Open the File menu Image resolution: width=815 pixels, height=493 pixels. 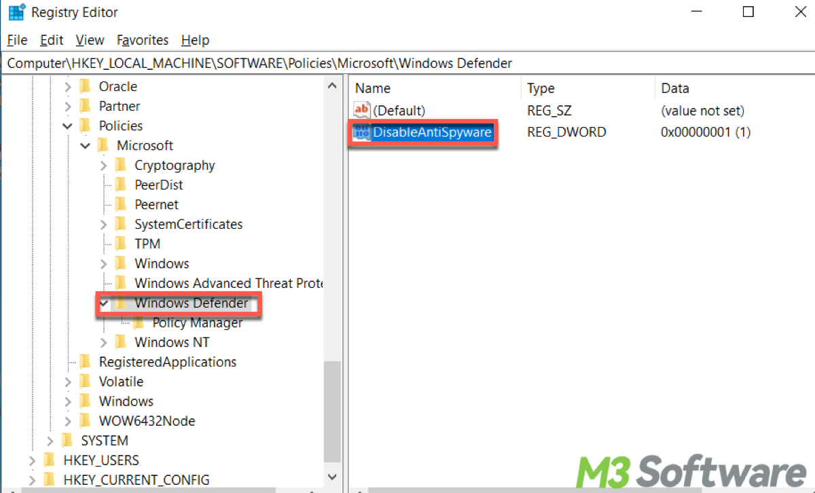17,40
